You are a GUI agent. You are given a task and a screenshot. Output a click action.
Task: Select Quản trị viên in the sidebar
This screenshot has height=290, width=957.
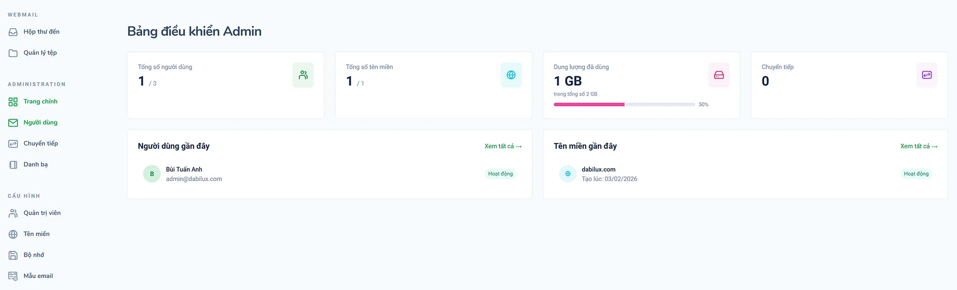coord(42,213)
